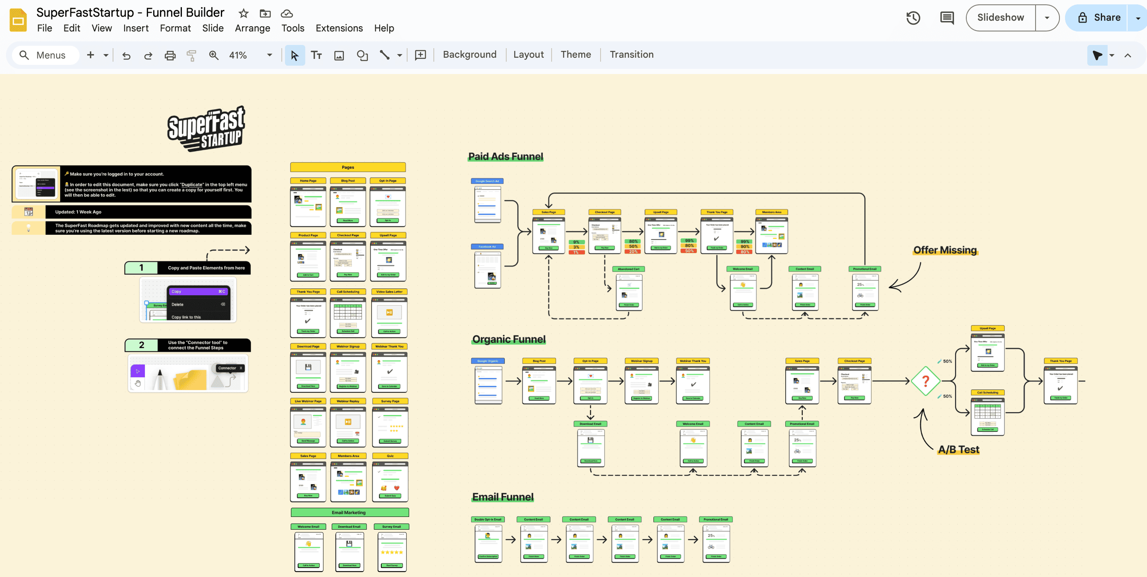Open the Share options dropdown arrow
1147x577 pixels.
pyautogui.click(x=1138, y=18)
